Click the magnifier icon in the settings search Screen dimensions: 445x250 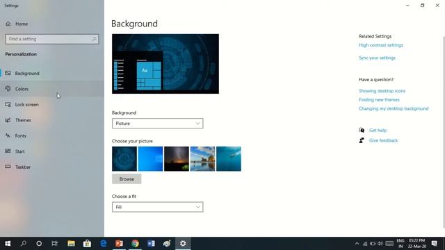click(94, 39)
